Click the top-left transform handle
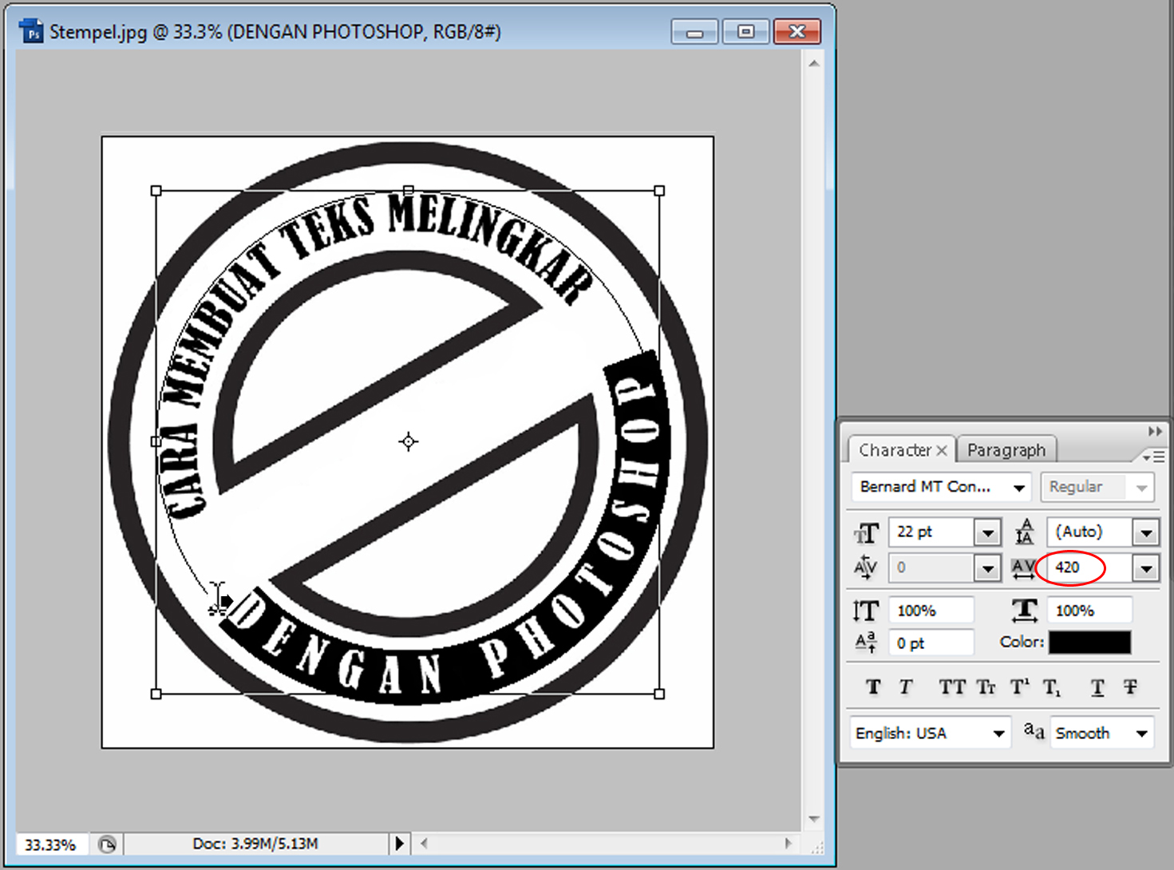The image size is (1174, 870). [156, 191]
